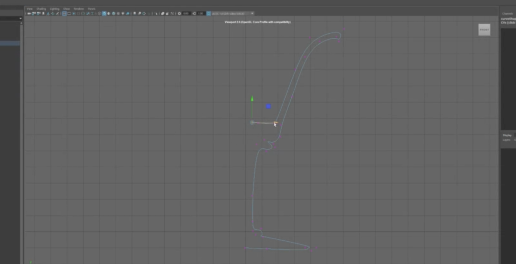Open the Show panel menu
The height and width of the screenshot is (264, 516).
(67, 9)
